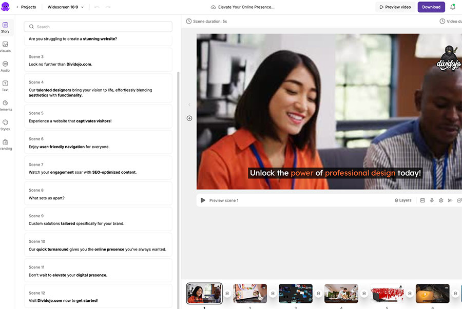Go back to Projects
Image resolution: width=462 pixels, height=309 pixels.
click(26, 7)
